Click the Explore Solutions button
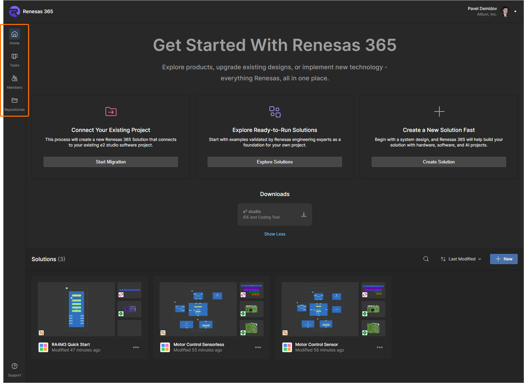524x383 pixels. tap(275, 162)
